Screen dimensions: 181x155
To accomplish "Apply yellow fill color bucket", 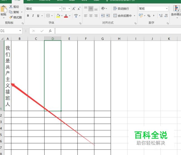I will point(58,16).
